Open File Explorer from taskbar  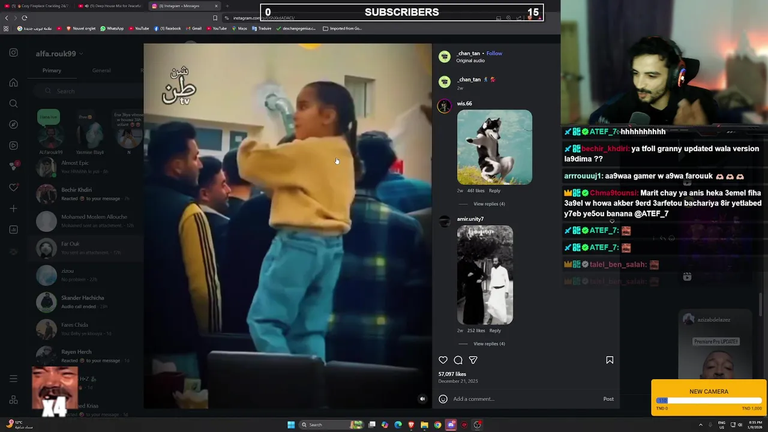[424, 425]
